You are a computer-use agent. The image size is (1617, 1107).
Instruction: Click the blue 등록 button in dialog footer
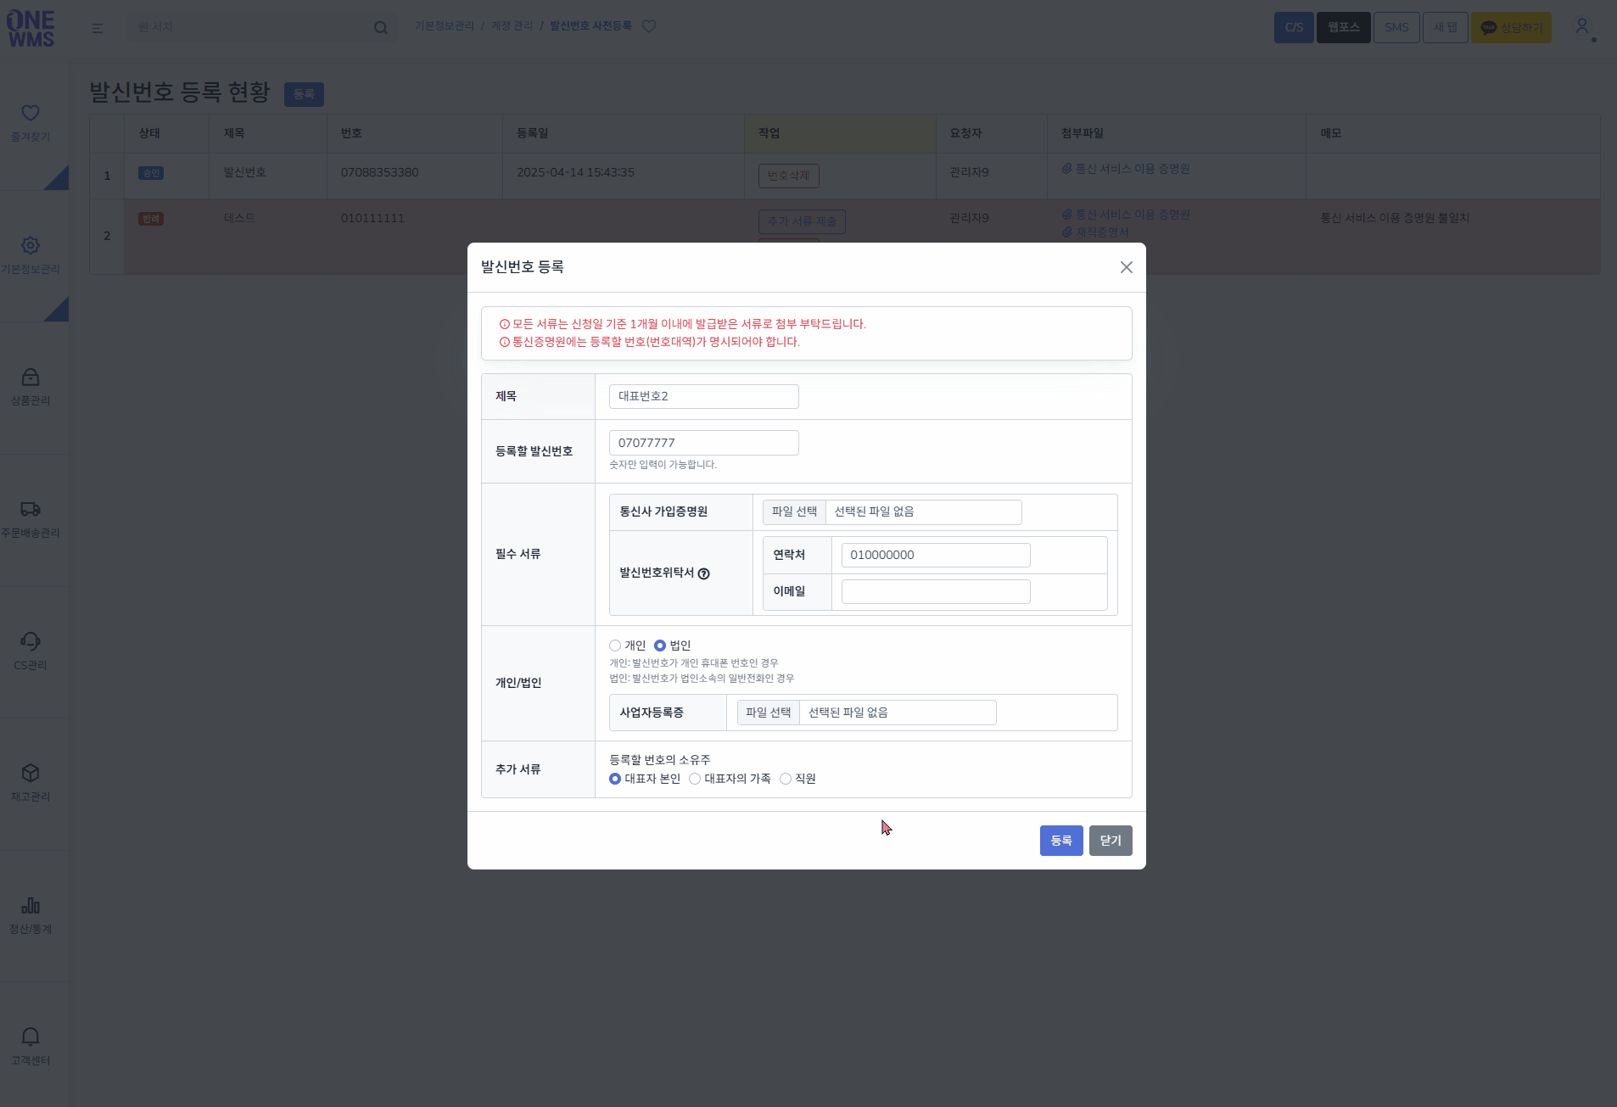click(1061, 841)
